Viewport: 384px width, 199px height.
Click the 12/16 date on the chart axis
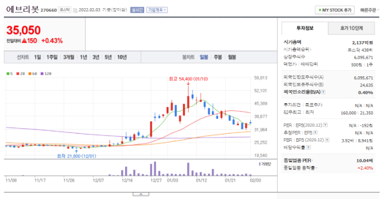(127, 180)
